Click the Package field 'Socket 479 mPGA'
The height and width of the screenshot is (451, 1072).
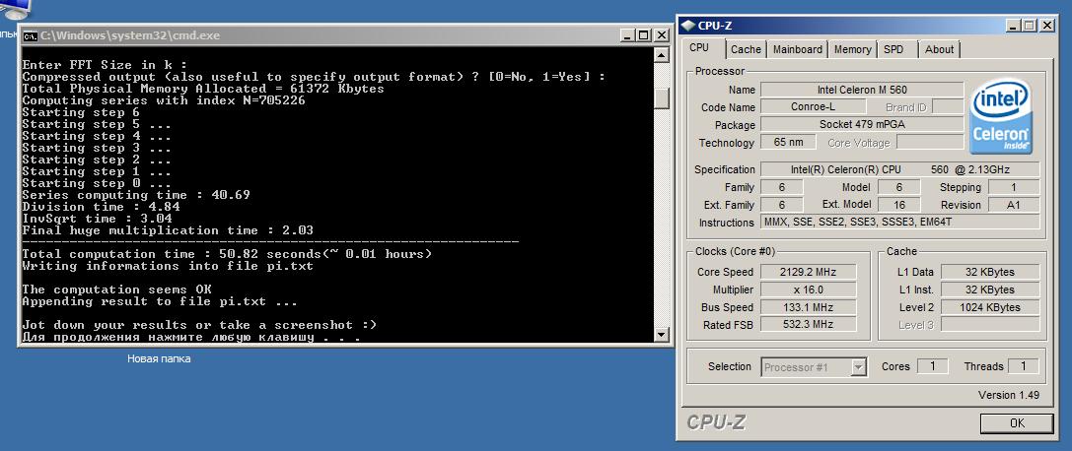pos(861,125)
